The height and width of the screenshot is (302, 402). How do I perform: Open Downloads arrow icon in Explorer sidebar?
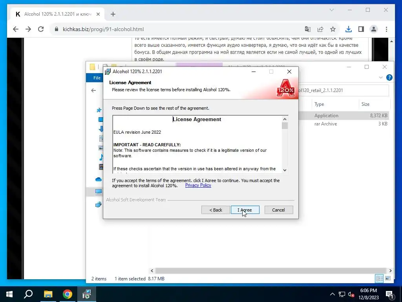[x=101, y=129]
